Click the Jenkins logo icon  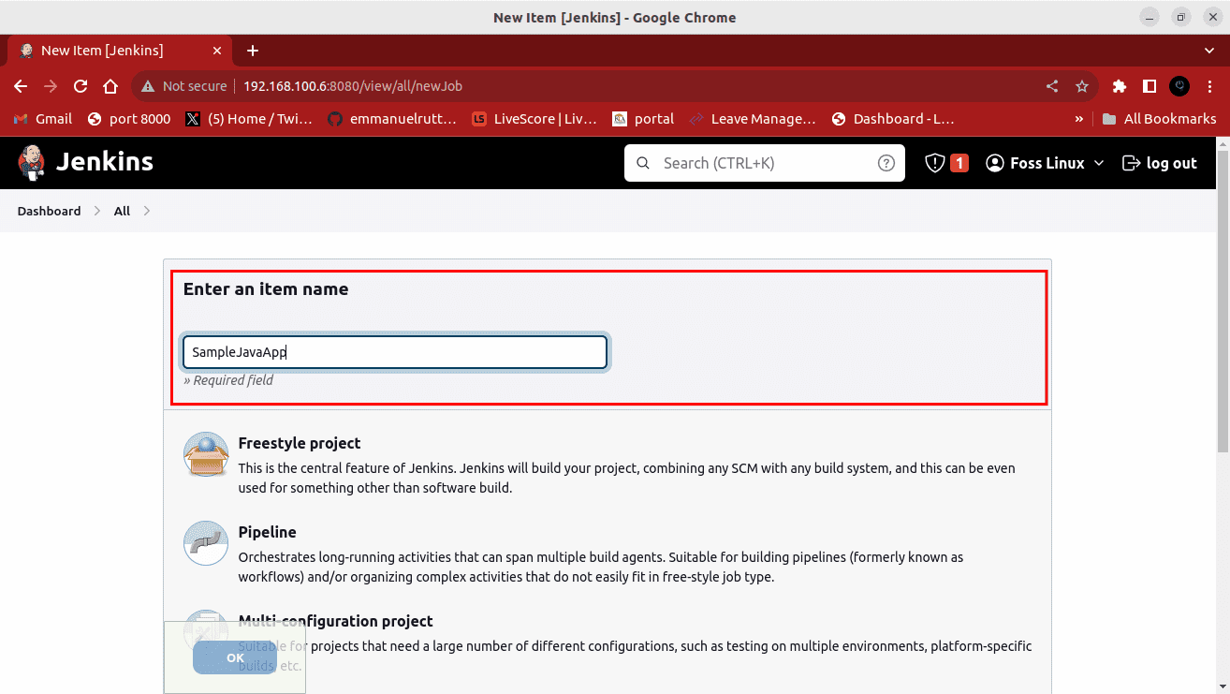pos(32,163)
